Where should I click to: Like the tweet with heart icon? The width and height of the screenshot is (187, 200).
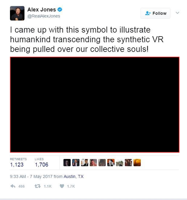coord(62,186)
